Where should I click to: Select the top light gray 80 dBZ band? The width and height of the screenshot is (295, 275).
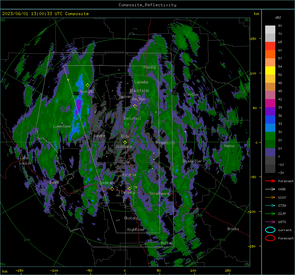[x=270, y=30]
